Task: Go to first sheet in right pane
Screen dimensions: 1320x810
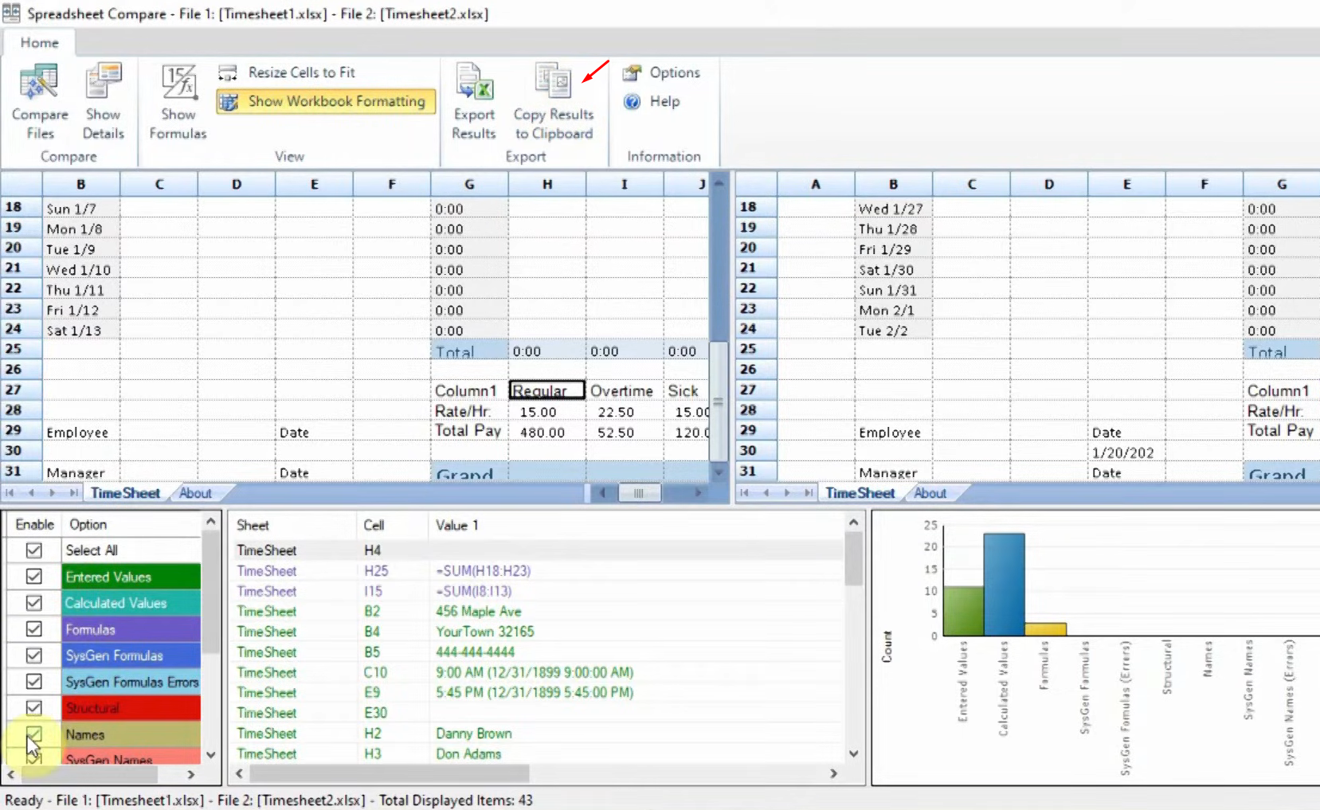Action: pos(745,493)
